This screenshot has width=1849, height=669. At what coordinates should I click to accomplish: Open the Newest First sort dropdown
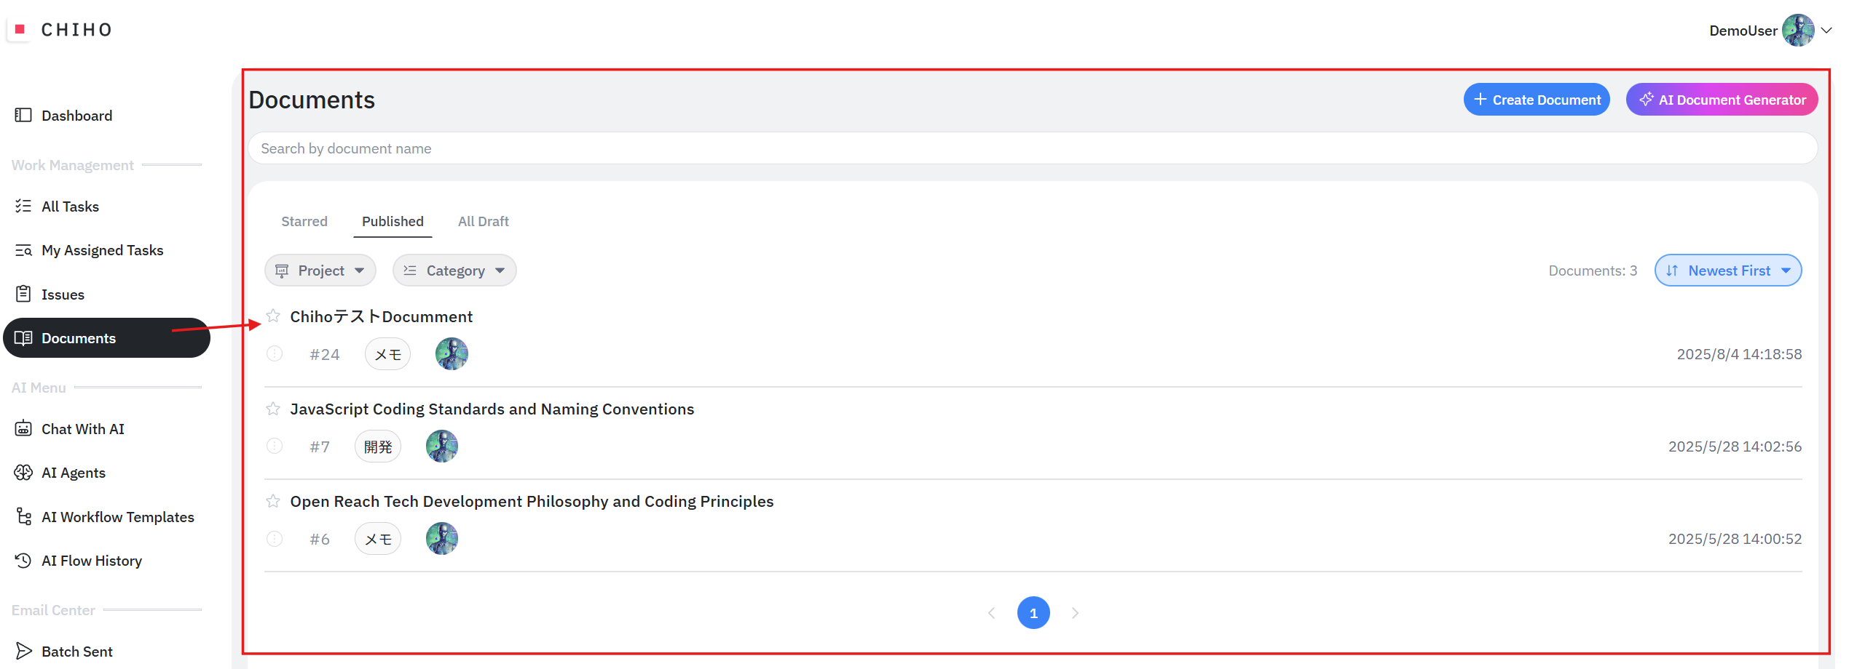coord(1727,271)
